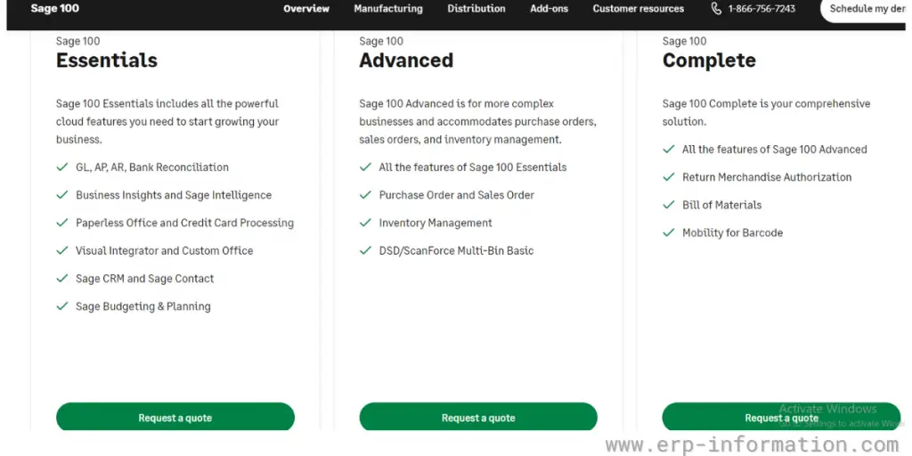Select text All the features of Sage 100 Essentials

pyautogui.click(x=472, y=167)
